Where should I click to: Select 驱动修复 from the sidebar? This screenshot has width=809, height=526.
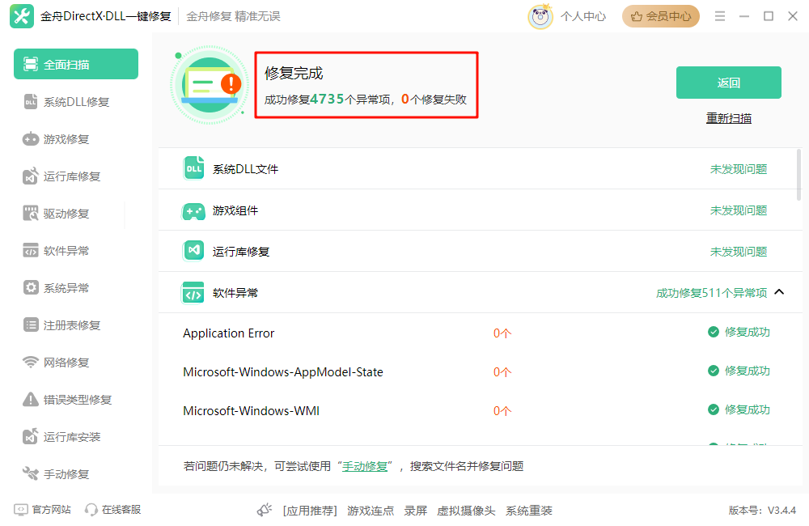[x=61, y=213]
